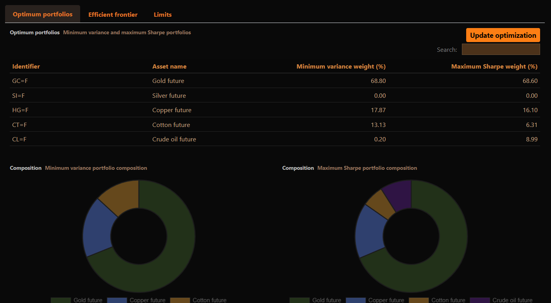Focus the Search input field

tap(500, 49)
